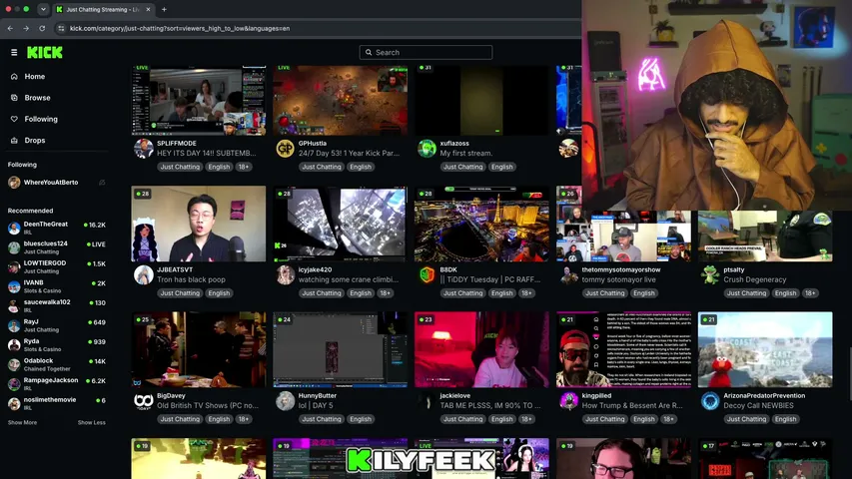Image resolution: width=852 pixels, height=479 pixels.
Task: Open Following in sidebar
Action: tap(41, 119)
